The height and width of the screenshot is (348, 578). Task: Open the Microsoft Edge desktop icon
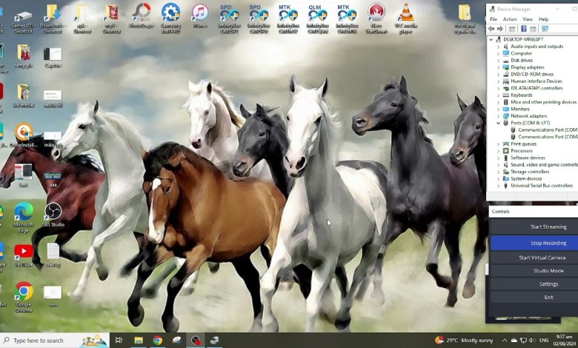point(24,212)
